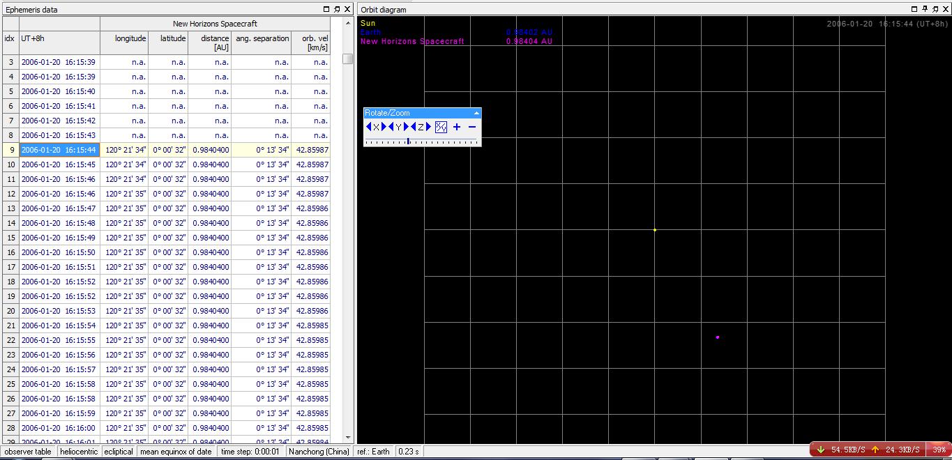Click the magenta spacecraft marker in orbit diagram
This screenshot has width=952, height=460.
(717, 337)
